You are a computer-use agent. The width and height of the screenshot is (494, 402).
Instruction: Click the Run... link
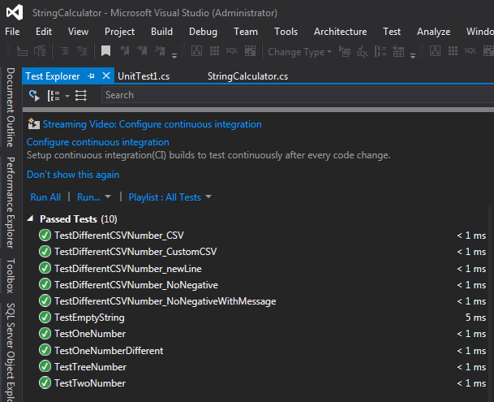tap(88, 197)
